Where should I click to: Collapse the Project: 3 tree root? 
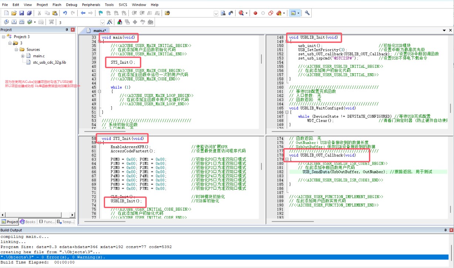tap(3, 37)
